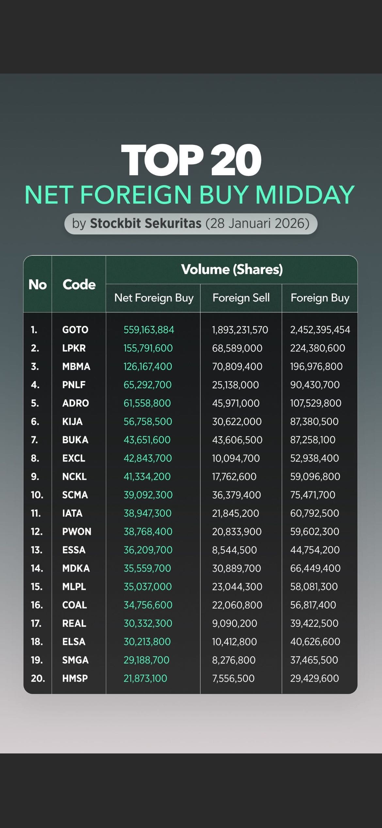The width and height of the screenshot is (382, 828).
Task: Click the 'No' column header
Action: pos(38,285)
